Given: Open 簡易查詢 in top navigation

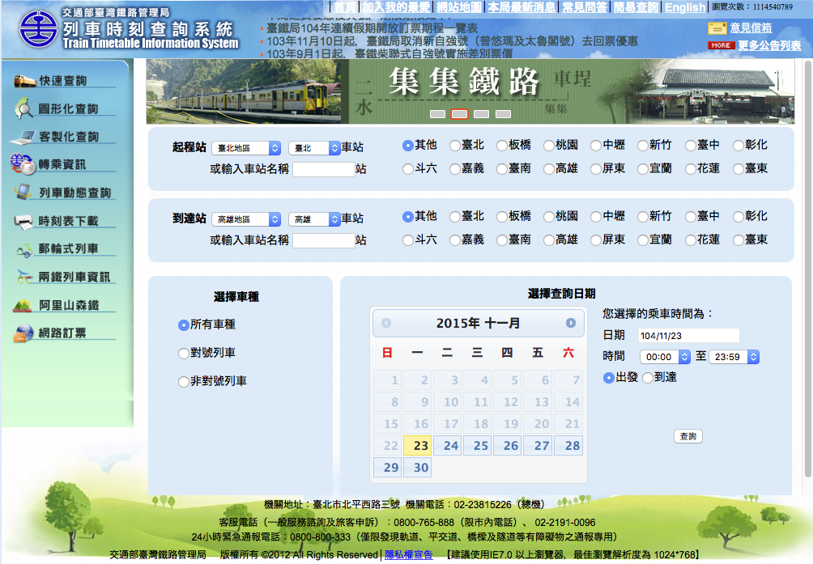Looking at the screenshot, I should [x=636, y=6].
